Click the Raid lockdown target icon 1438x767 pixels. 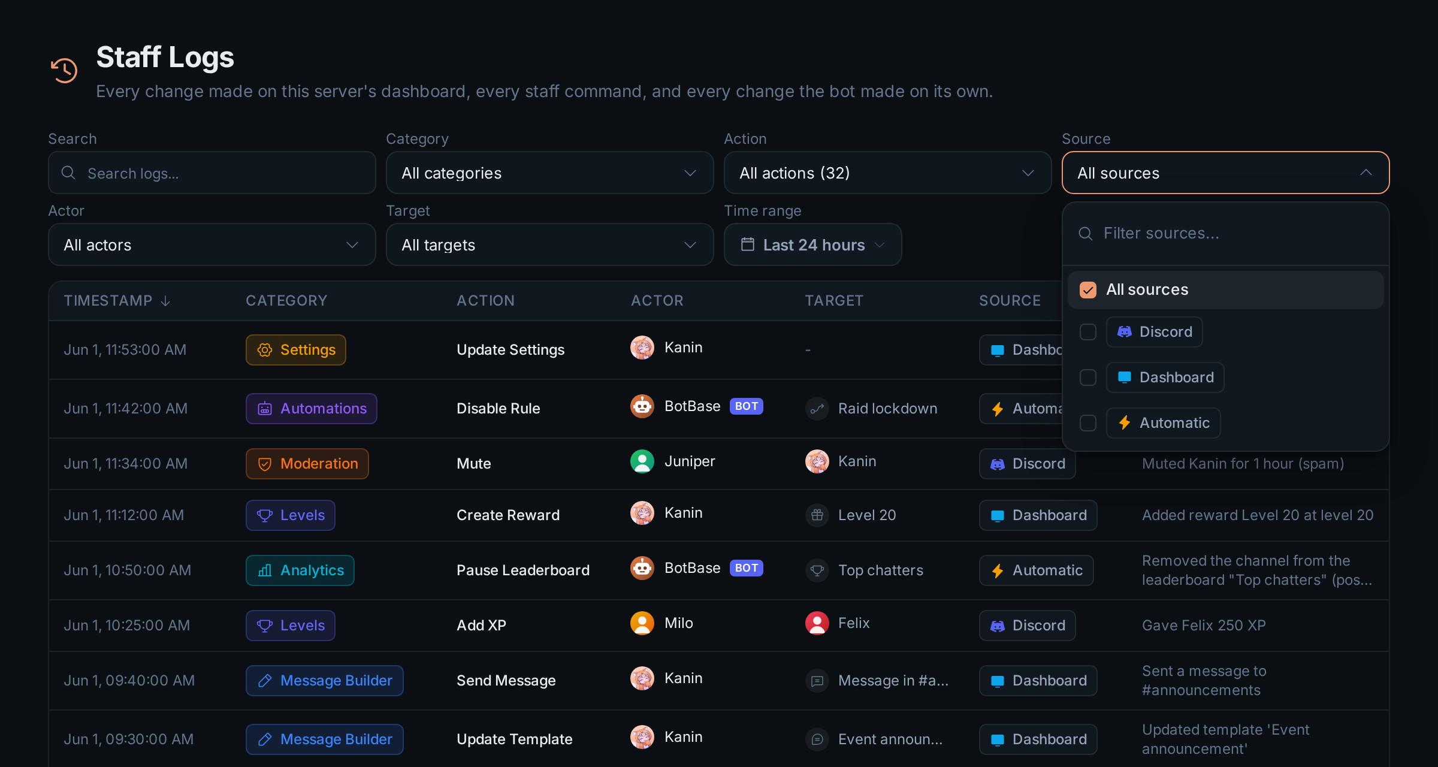click(x=817, y=409)
